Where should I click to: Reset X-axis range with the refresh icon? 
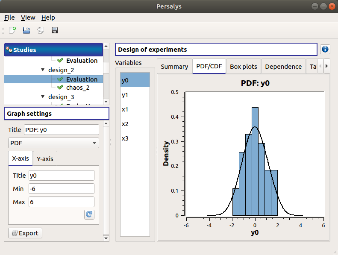(x=89, y=215)
